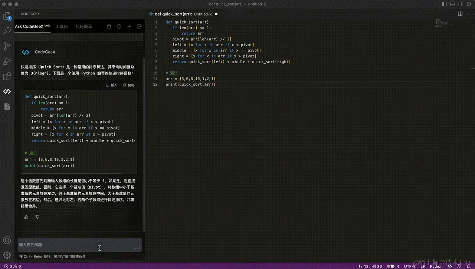The height and width of the screenshot is (269, 475).
Task: Start a new chat with plus icon
Action: click(x=129, y=27)
